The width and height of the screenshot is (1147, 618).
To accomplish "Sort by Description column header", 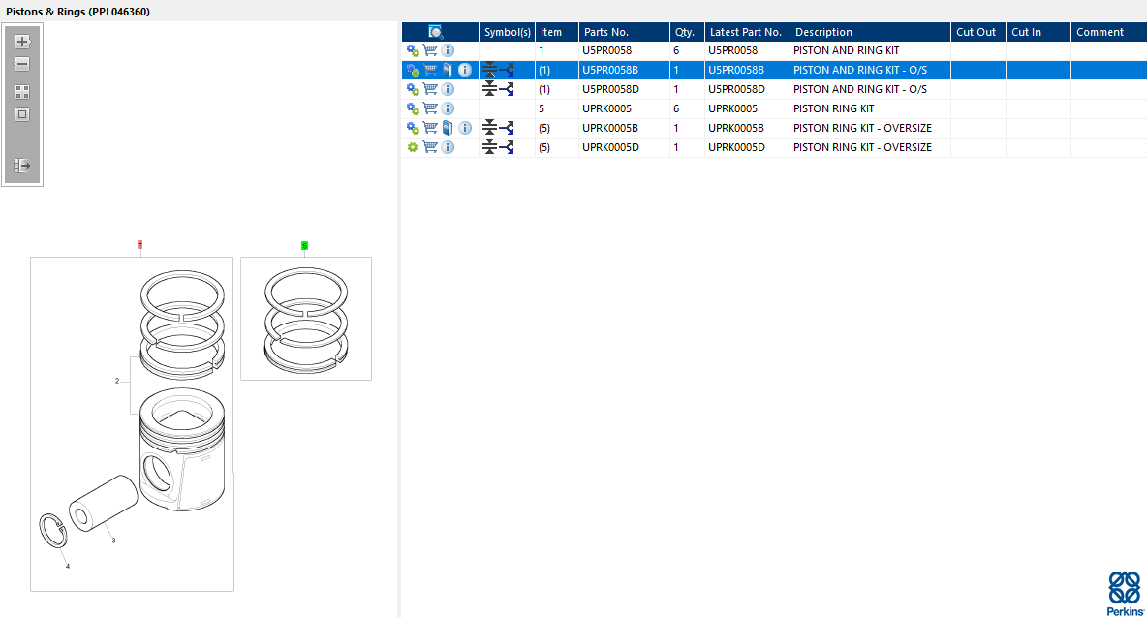I will 871,32.
